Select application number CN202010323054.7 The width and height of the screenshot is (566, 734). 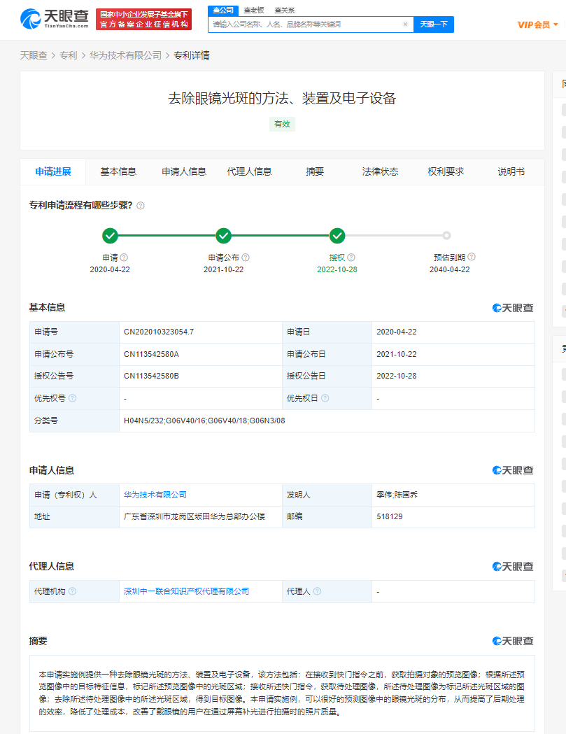click(159, 332)
